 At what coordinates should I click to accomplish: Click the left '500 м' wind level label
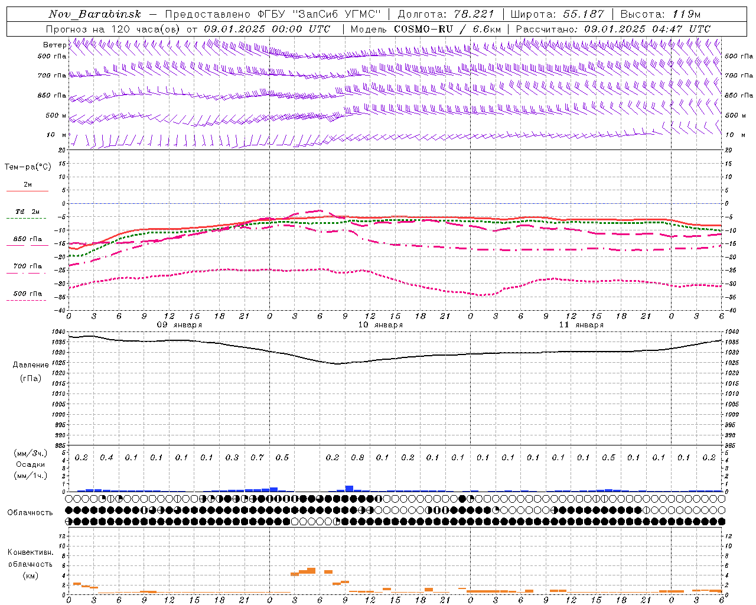[56, 115]
